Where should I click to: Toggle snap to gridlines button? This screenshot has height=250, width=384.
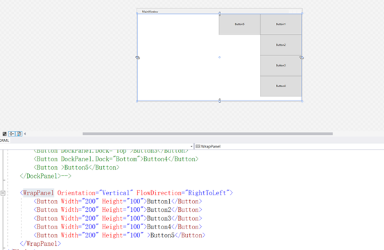12,134
